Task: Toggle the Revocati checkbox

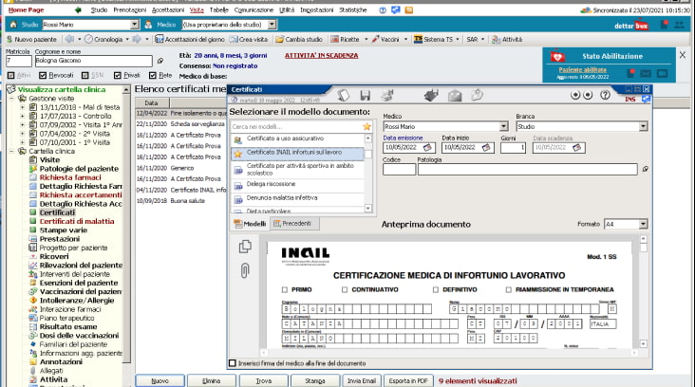Action: pos(43,75)
